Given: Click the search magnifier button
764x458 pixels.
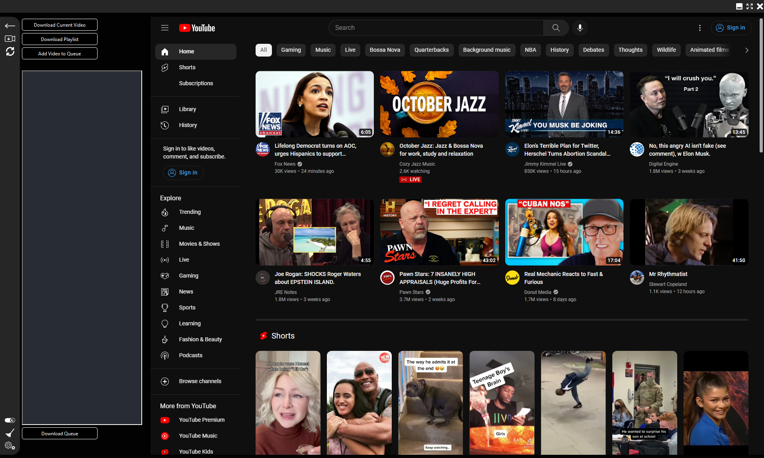Looking at the screenshot, I should 556,28.
